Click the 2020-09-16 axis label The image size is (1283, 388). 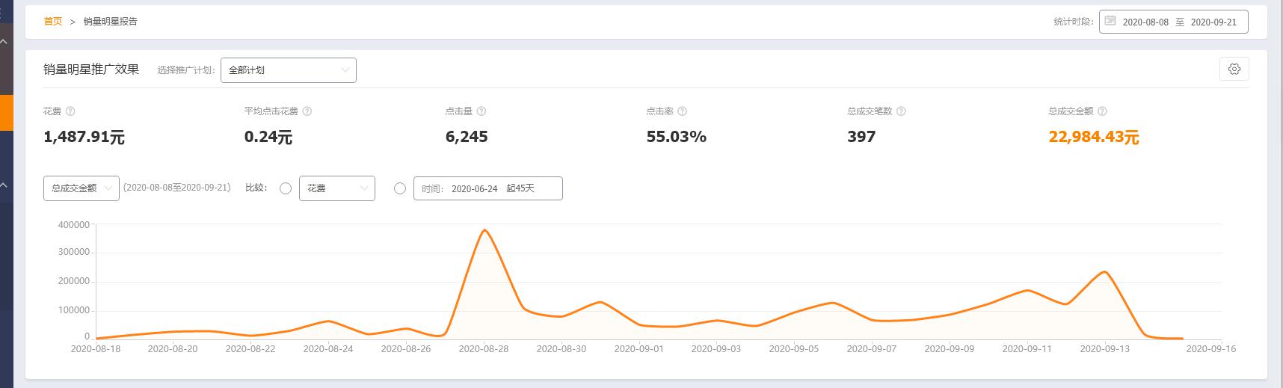coord(1211,349)
